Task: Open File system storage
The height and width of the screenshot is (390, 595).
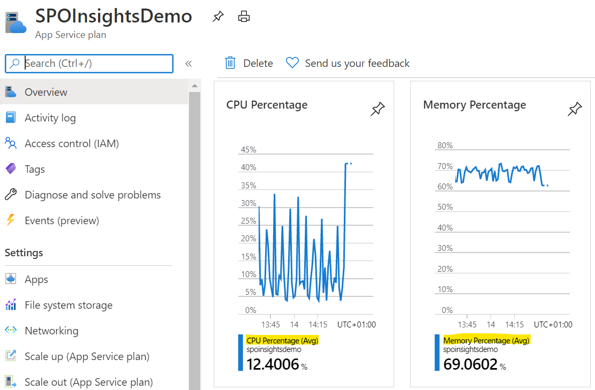Action: click(94, 305)
